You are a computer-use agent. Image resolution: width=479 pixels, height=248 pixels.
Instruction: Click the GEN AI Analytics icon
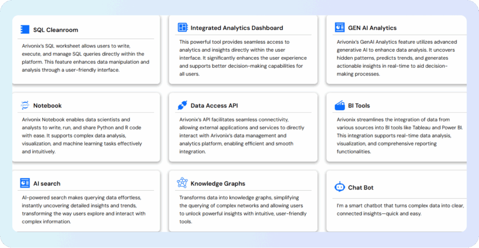pos(340,28)
